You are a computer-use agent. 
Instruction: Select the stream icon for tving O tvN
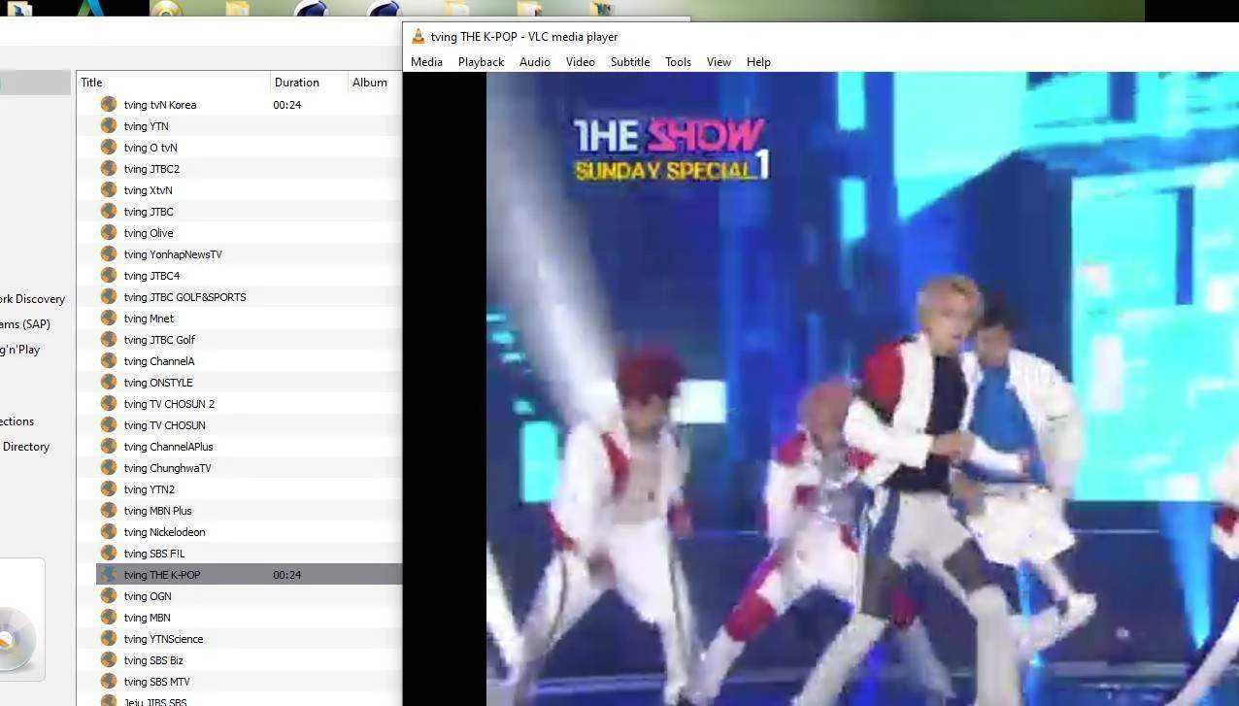pos(109,148)
